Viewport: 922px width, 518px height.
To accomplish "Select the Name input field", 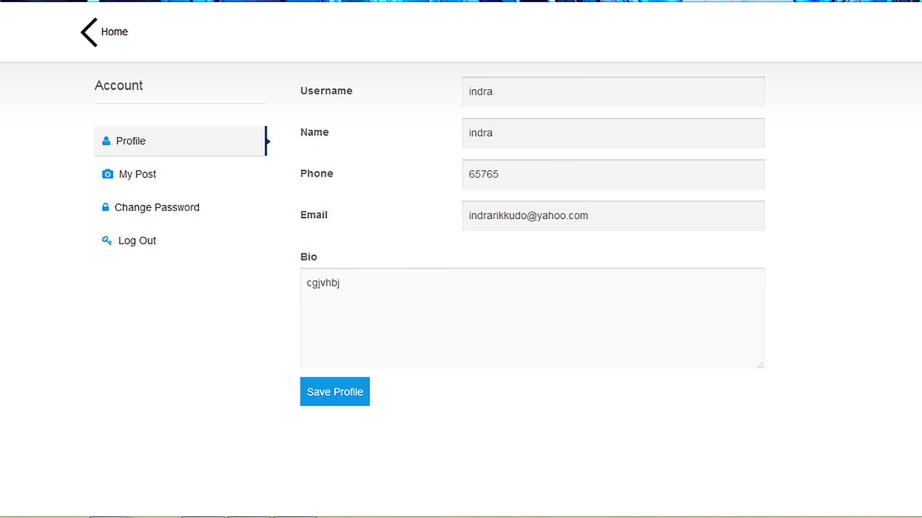I will [x=613, y=133].
